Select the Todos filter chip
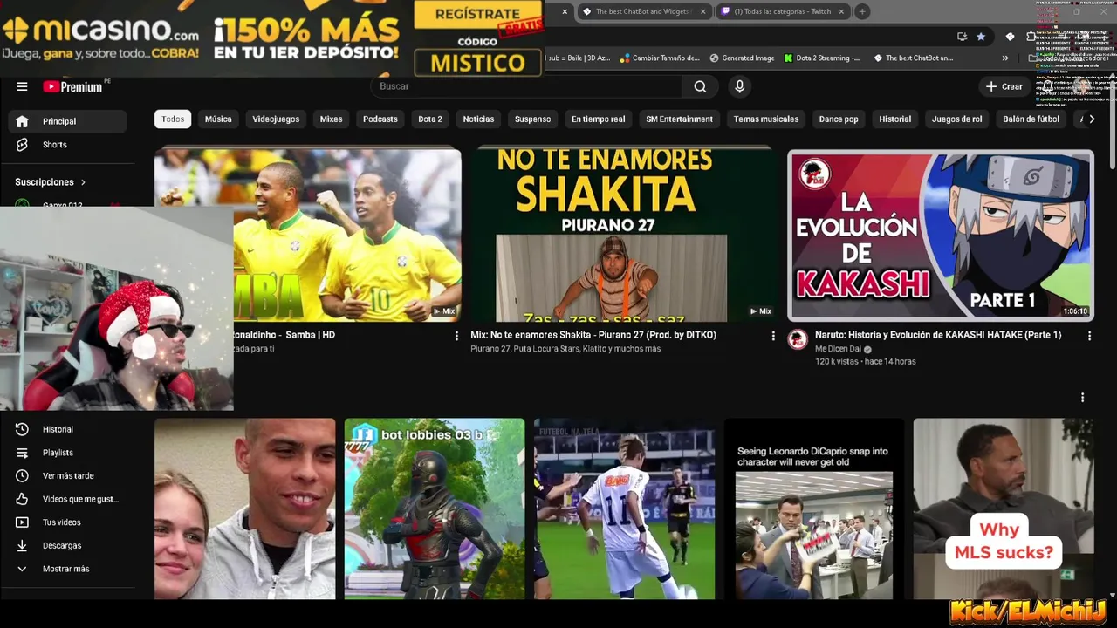Screen dimensions: 1117x628 173,119
